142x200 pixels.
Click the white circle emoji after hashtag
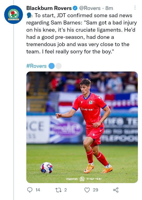(x=59, y=66)
